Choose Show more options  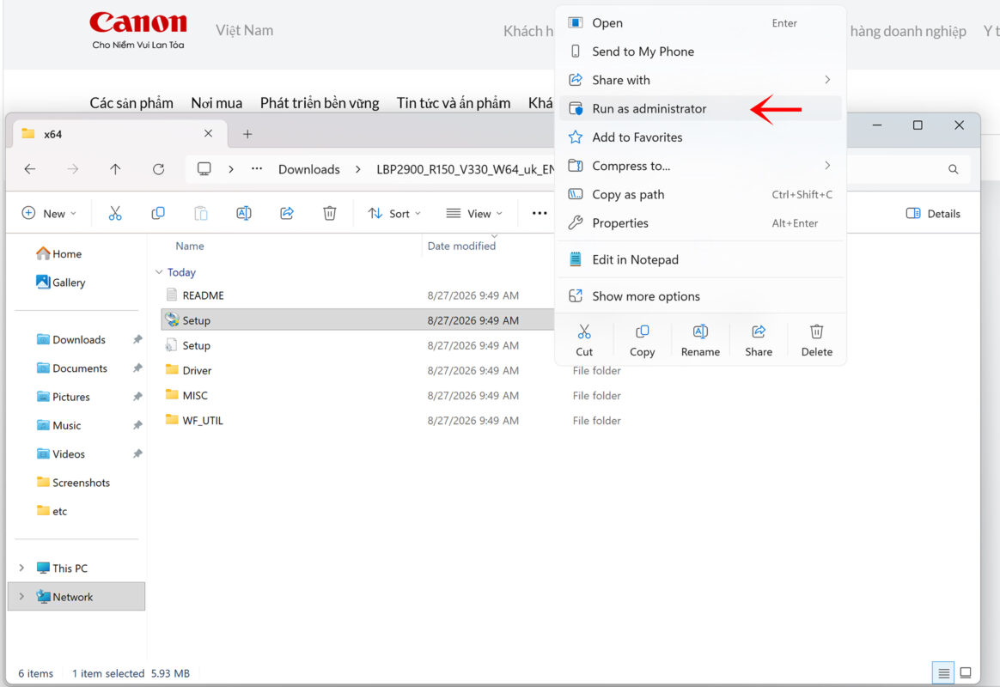pyautogui.click(x=700, y=296)
